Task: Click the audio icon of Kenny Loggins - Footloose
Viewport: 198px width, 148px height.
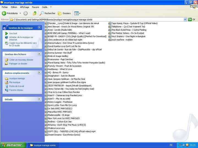Action: pyautogui.click(x=46, y=102)
